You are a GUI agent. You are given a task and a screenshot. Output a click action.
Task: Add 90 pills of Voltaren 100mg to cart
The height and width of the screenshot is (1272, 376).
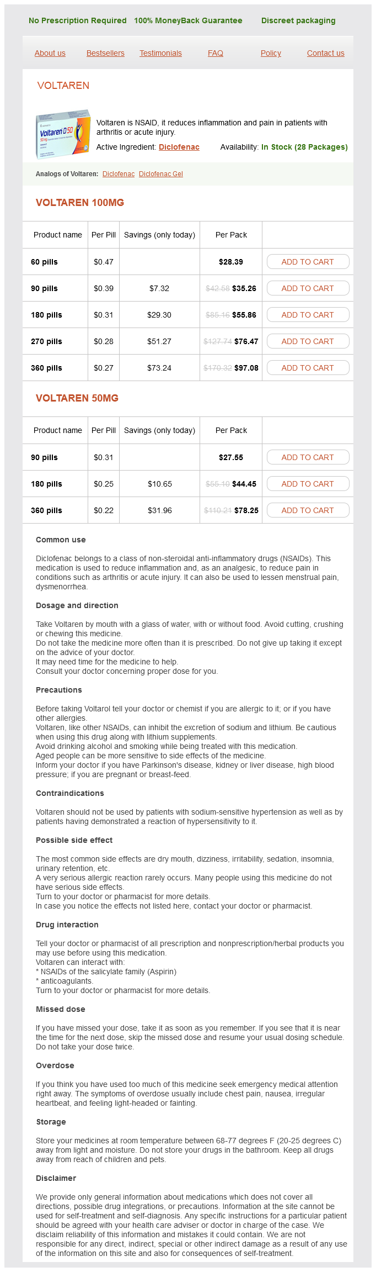pos(308,288)
